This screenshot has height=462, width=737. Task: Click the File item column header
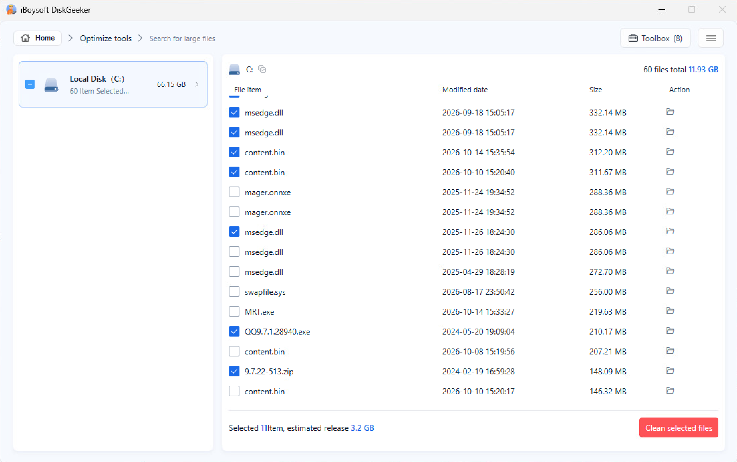(247, 90)
